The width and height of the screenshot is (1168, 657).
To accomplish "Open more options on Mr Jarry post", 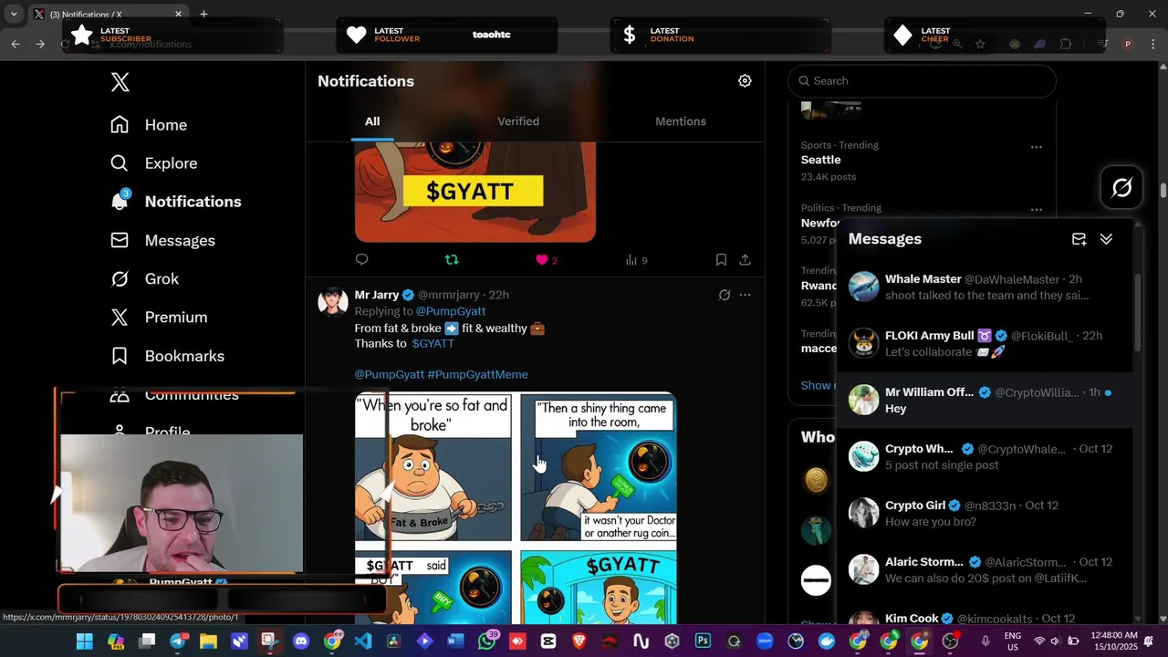I will pos(745,295).
